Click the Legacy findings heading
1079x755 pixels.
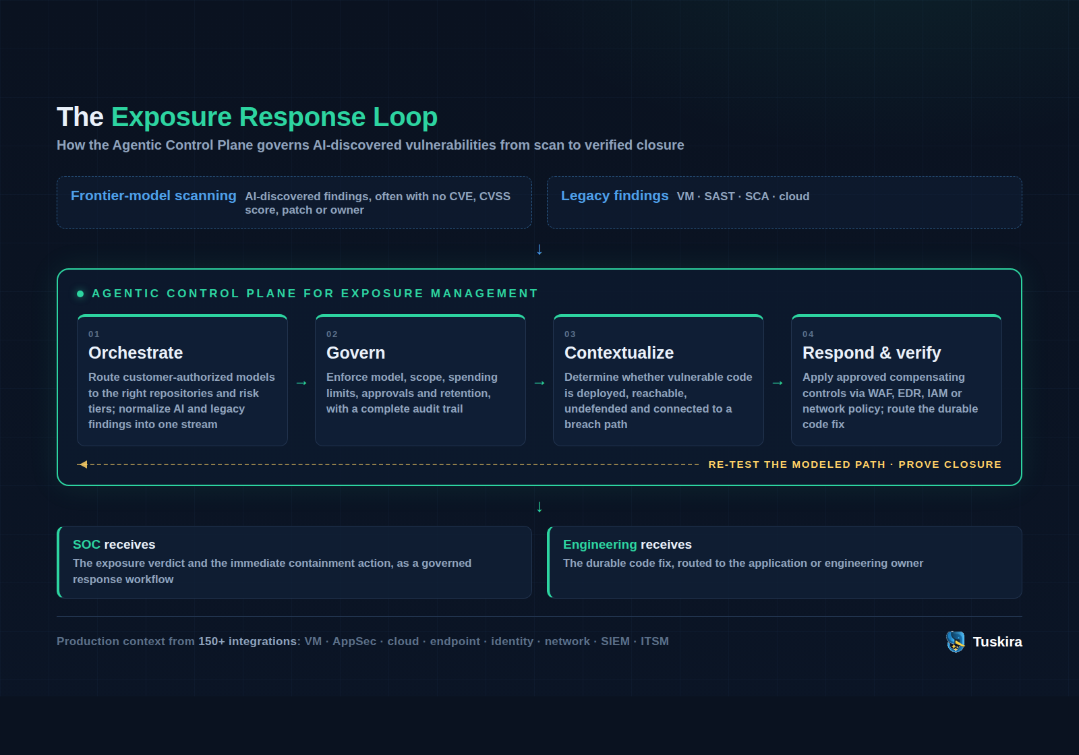(x=615, y=195)
